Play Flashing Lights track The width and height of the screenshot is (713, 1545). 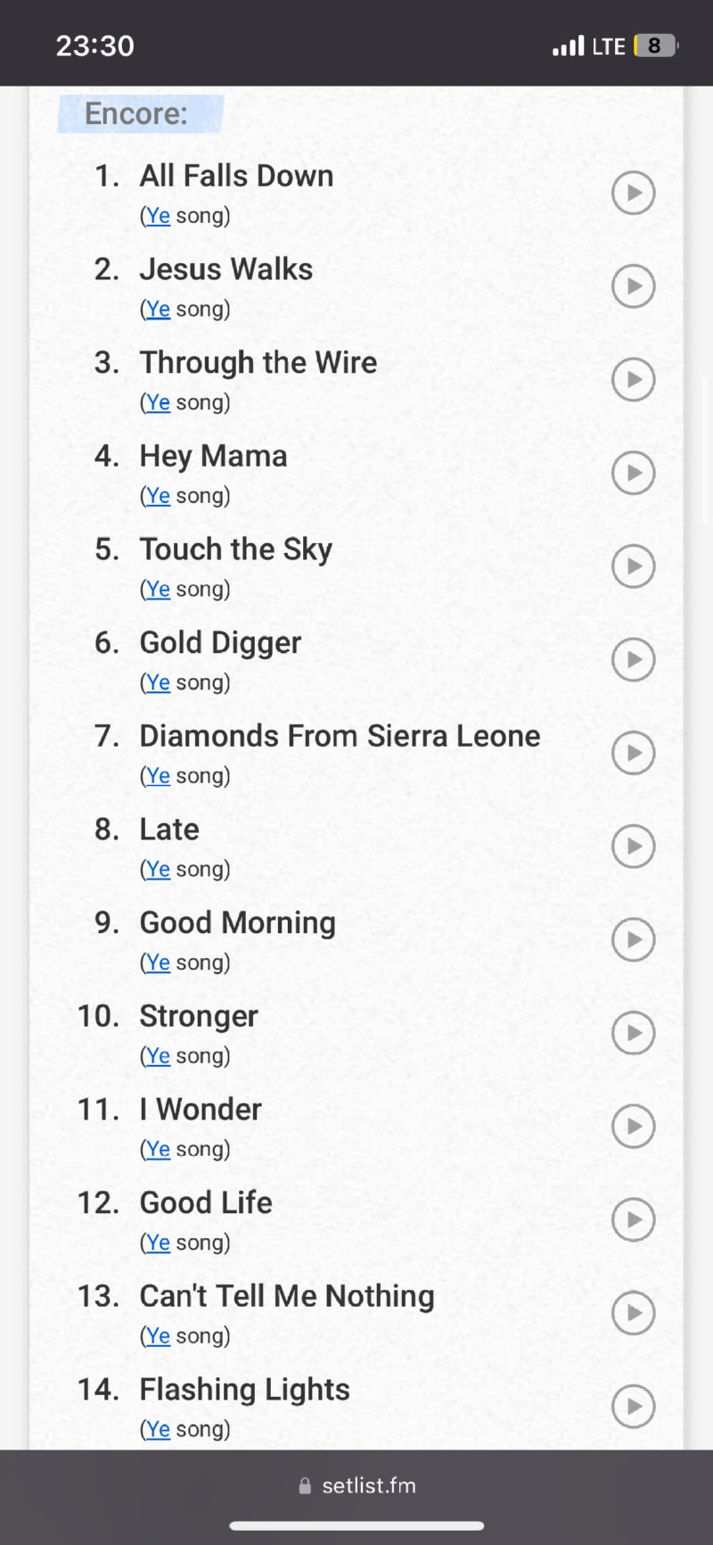[633, 1406]
